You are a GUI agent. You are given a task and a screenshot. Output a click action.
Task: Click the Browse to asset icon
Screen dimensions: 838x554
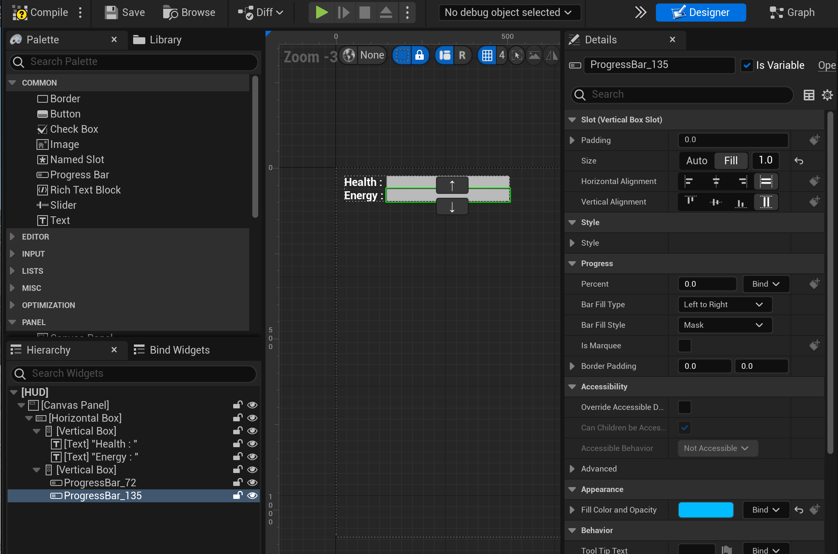pos(170,13)
